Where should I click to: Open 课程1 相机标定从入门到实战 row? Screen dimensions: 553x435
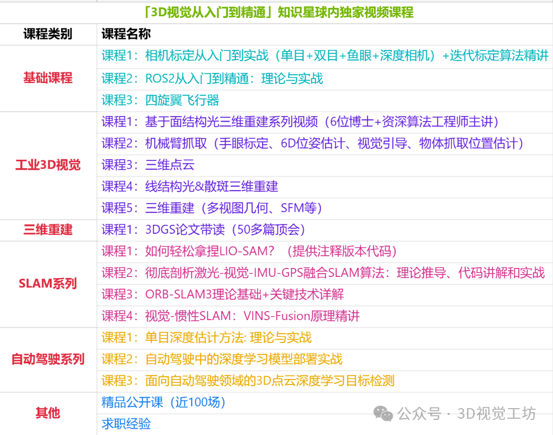pos(325,55)
